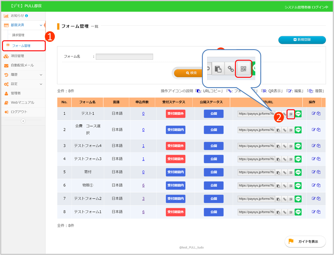Expand the 設定 sidebar menu

tap(41, 84)
